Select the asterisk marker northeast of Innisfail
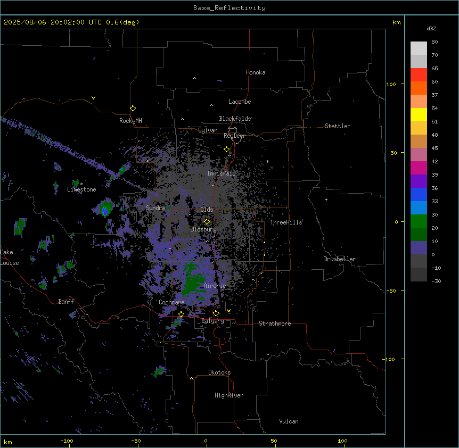Viewport: 459px width, 448px height. click(x=267, y=161)
